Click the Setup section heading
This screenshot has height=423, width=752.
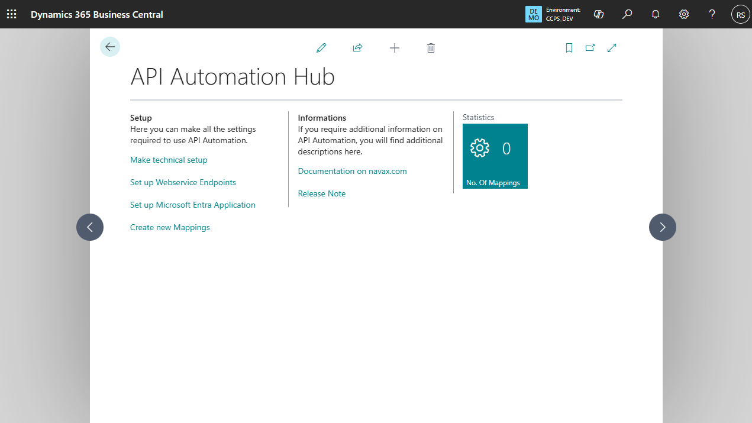tap(141, 118)
